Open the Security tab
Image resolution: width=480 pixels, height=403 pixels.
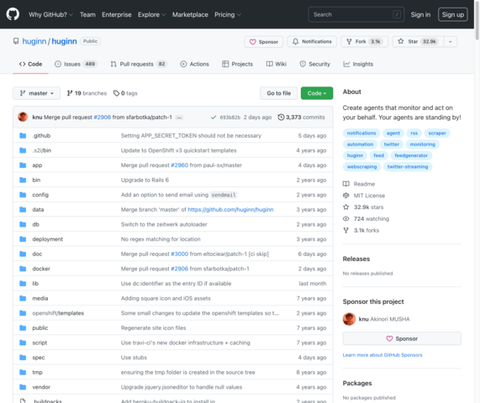[x=314, y=64]
